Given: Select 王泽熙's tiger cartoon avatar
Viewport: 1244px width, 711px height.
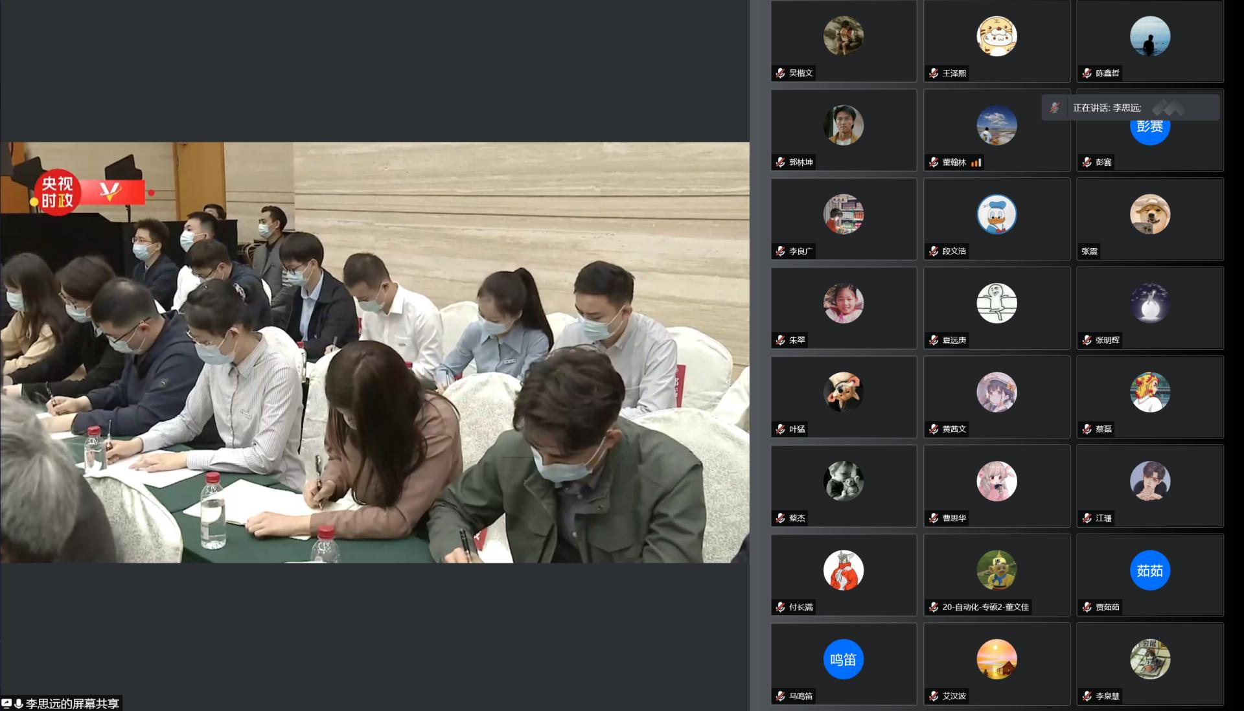Looking at the screenshot, I should (996, 36).
